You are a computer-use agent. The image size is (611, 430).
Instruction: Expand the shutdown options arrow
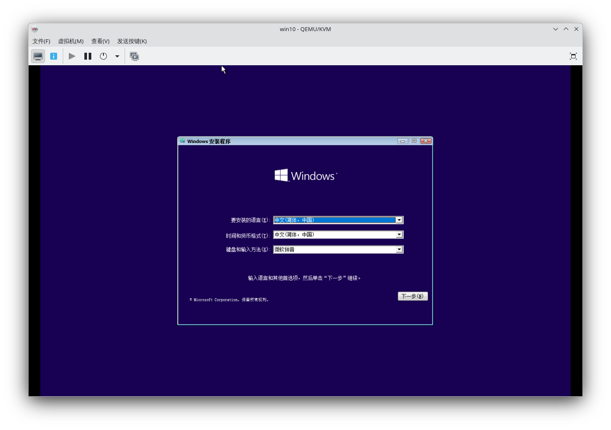click(117, 56)
